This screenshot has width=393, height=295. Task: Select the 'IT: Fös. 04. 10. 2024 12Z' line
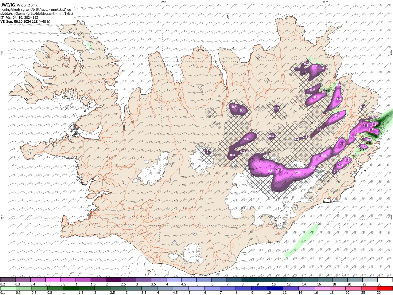coord(19,18)
